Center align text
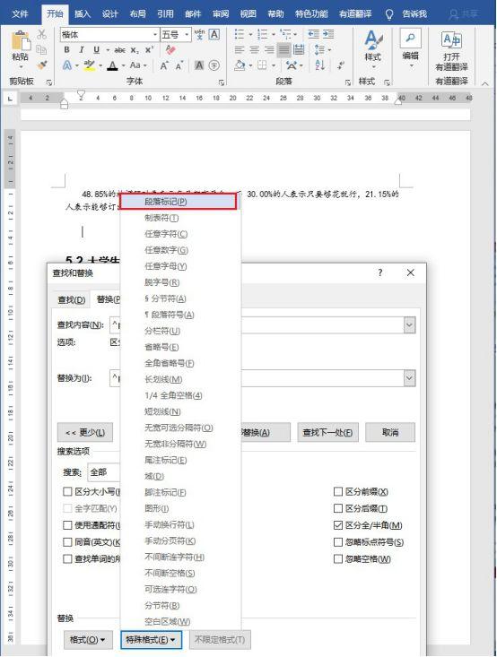The image size is (497, 657). tap(254, 50)
